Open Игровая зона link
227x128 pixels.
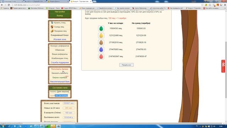coord(60,39)
